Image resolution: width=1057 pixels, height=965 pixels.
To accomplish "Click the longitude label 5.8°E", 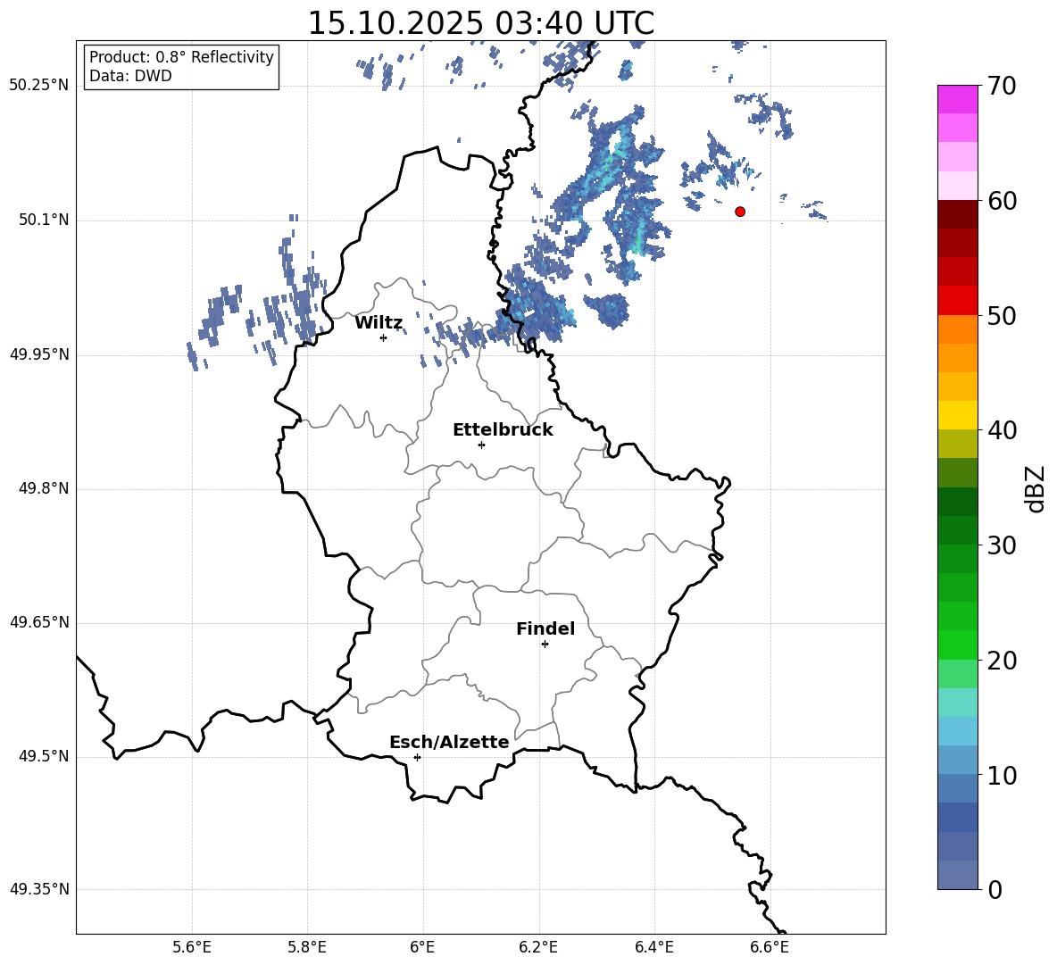I will 307,948.
